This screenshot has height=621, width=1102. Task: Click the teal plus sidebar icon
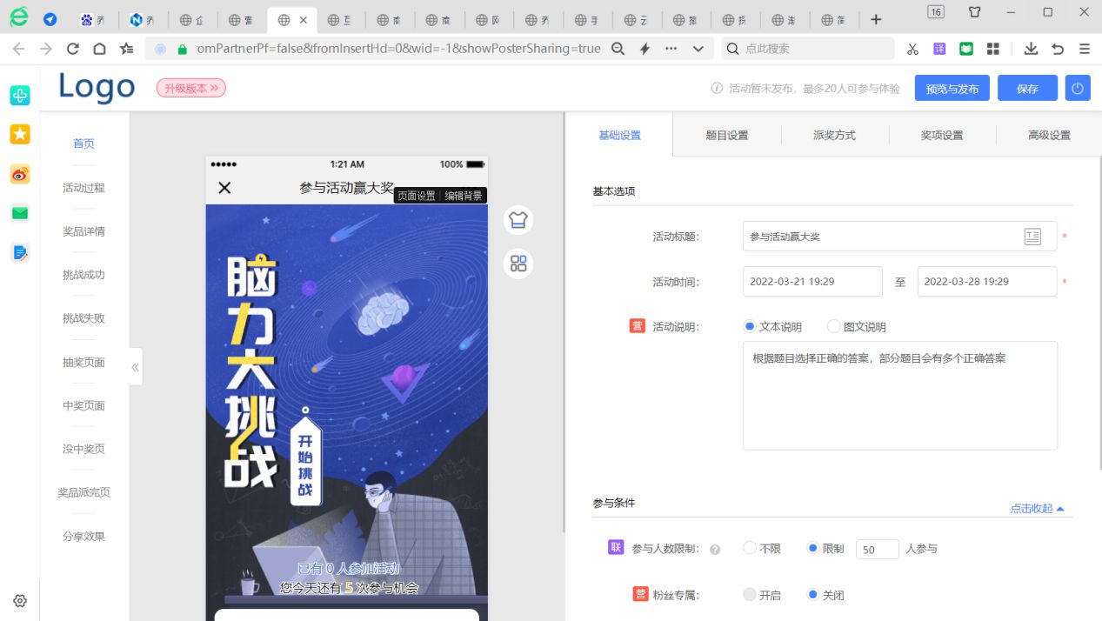click(20, 95)
